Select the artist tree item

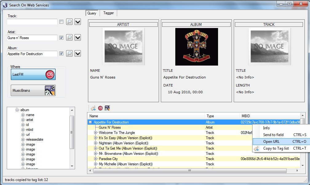coord(30,120)
